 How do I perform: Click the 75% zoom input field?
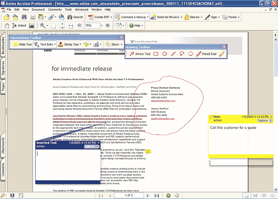(x=92, y=26)
